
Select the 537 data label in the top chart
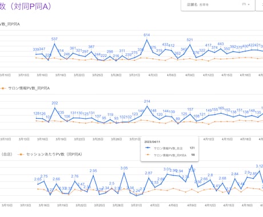coord(54,39)
